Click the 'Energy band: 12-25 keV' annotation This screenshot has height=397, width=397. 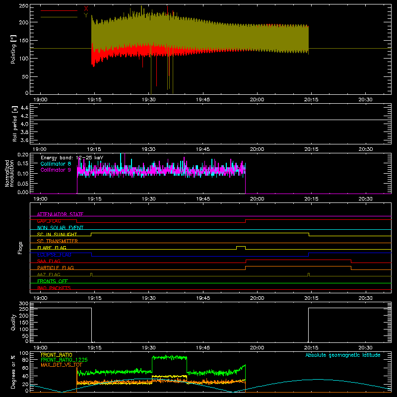(72, 158)
